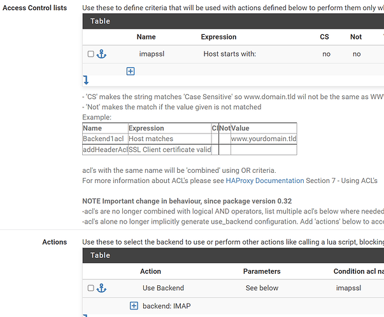This screenshot has width=384, height=317.
Task: Click the 'See below' parameters cell
Action: 262,288
